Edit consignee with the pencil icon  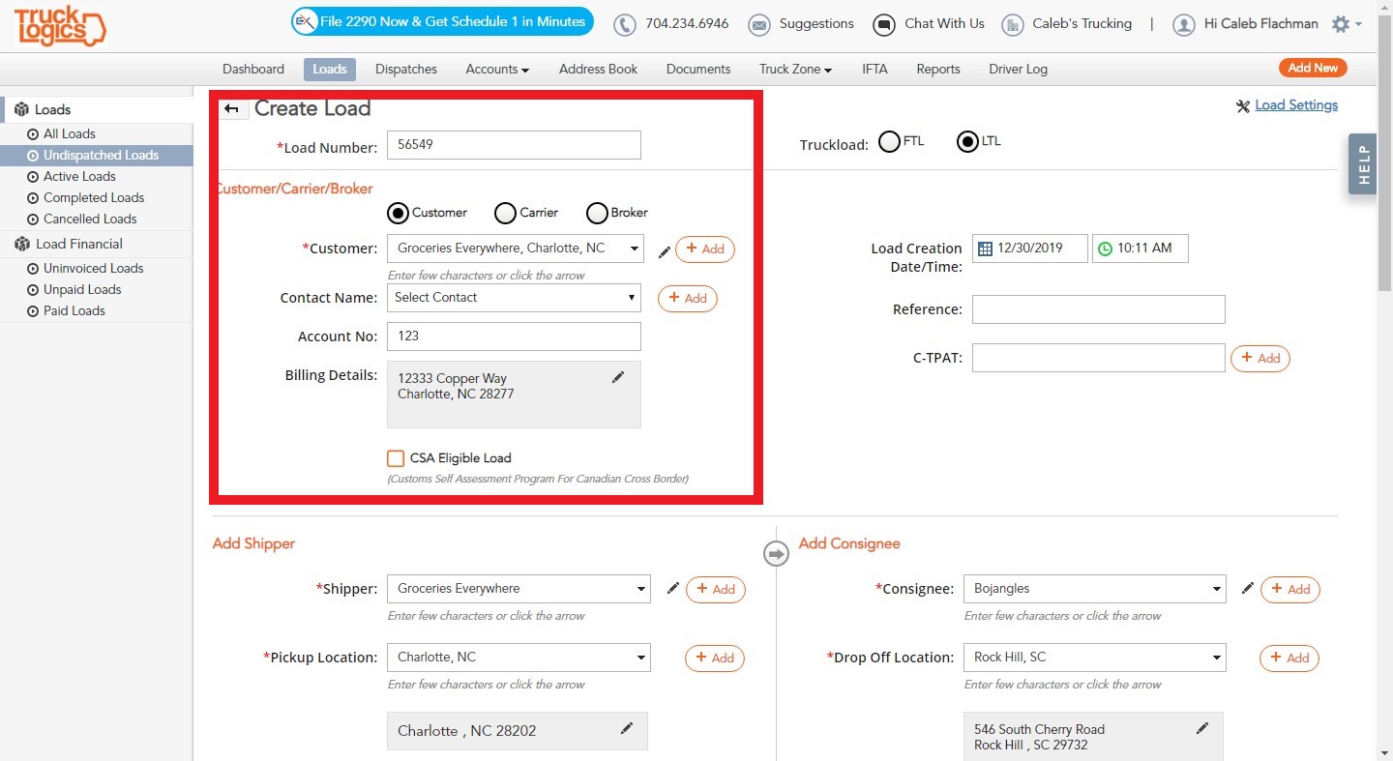[x=1248, y=588]
